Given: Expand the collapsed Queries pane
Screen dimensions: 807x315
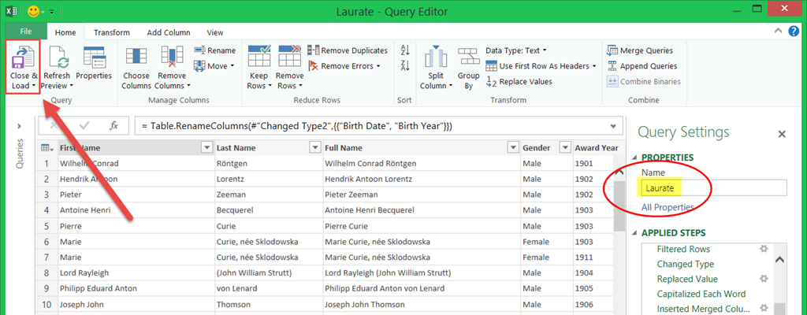Looking at the screenshot, I should (19, 126).
